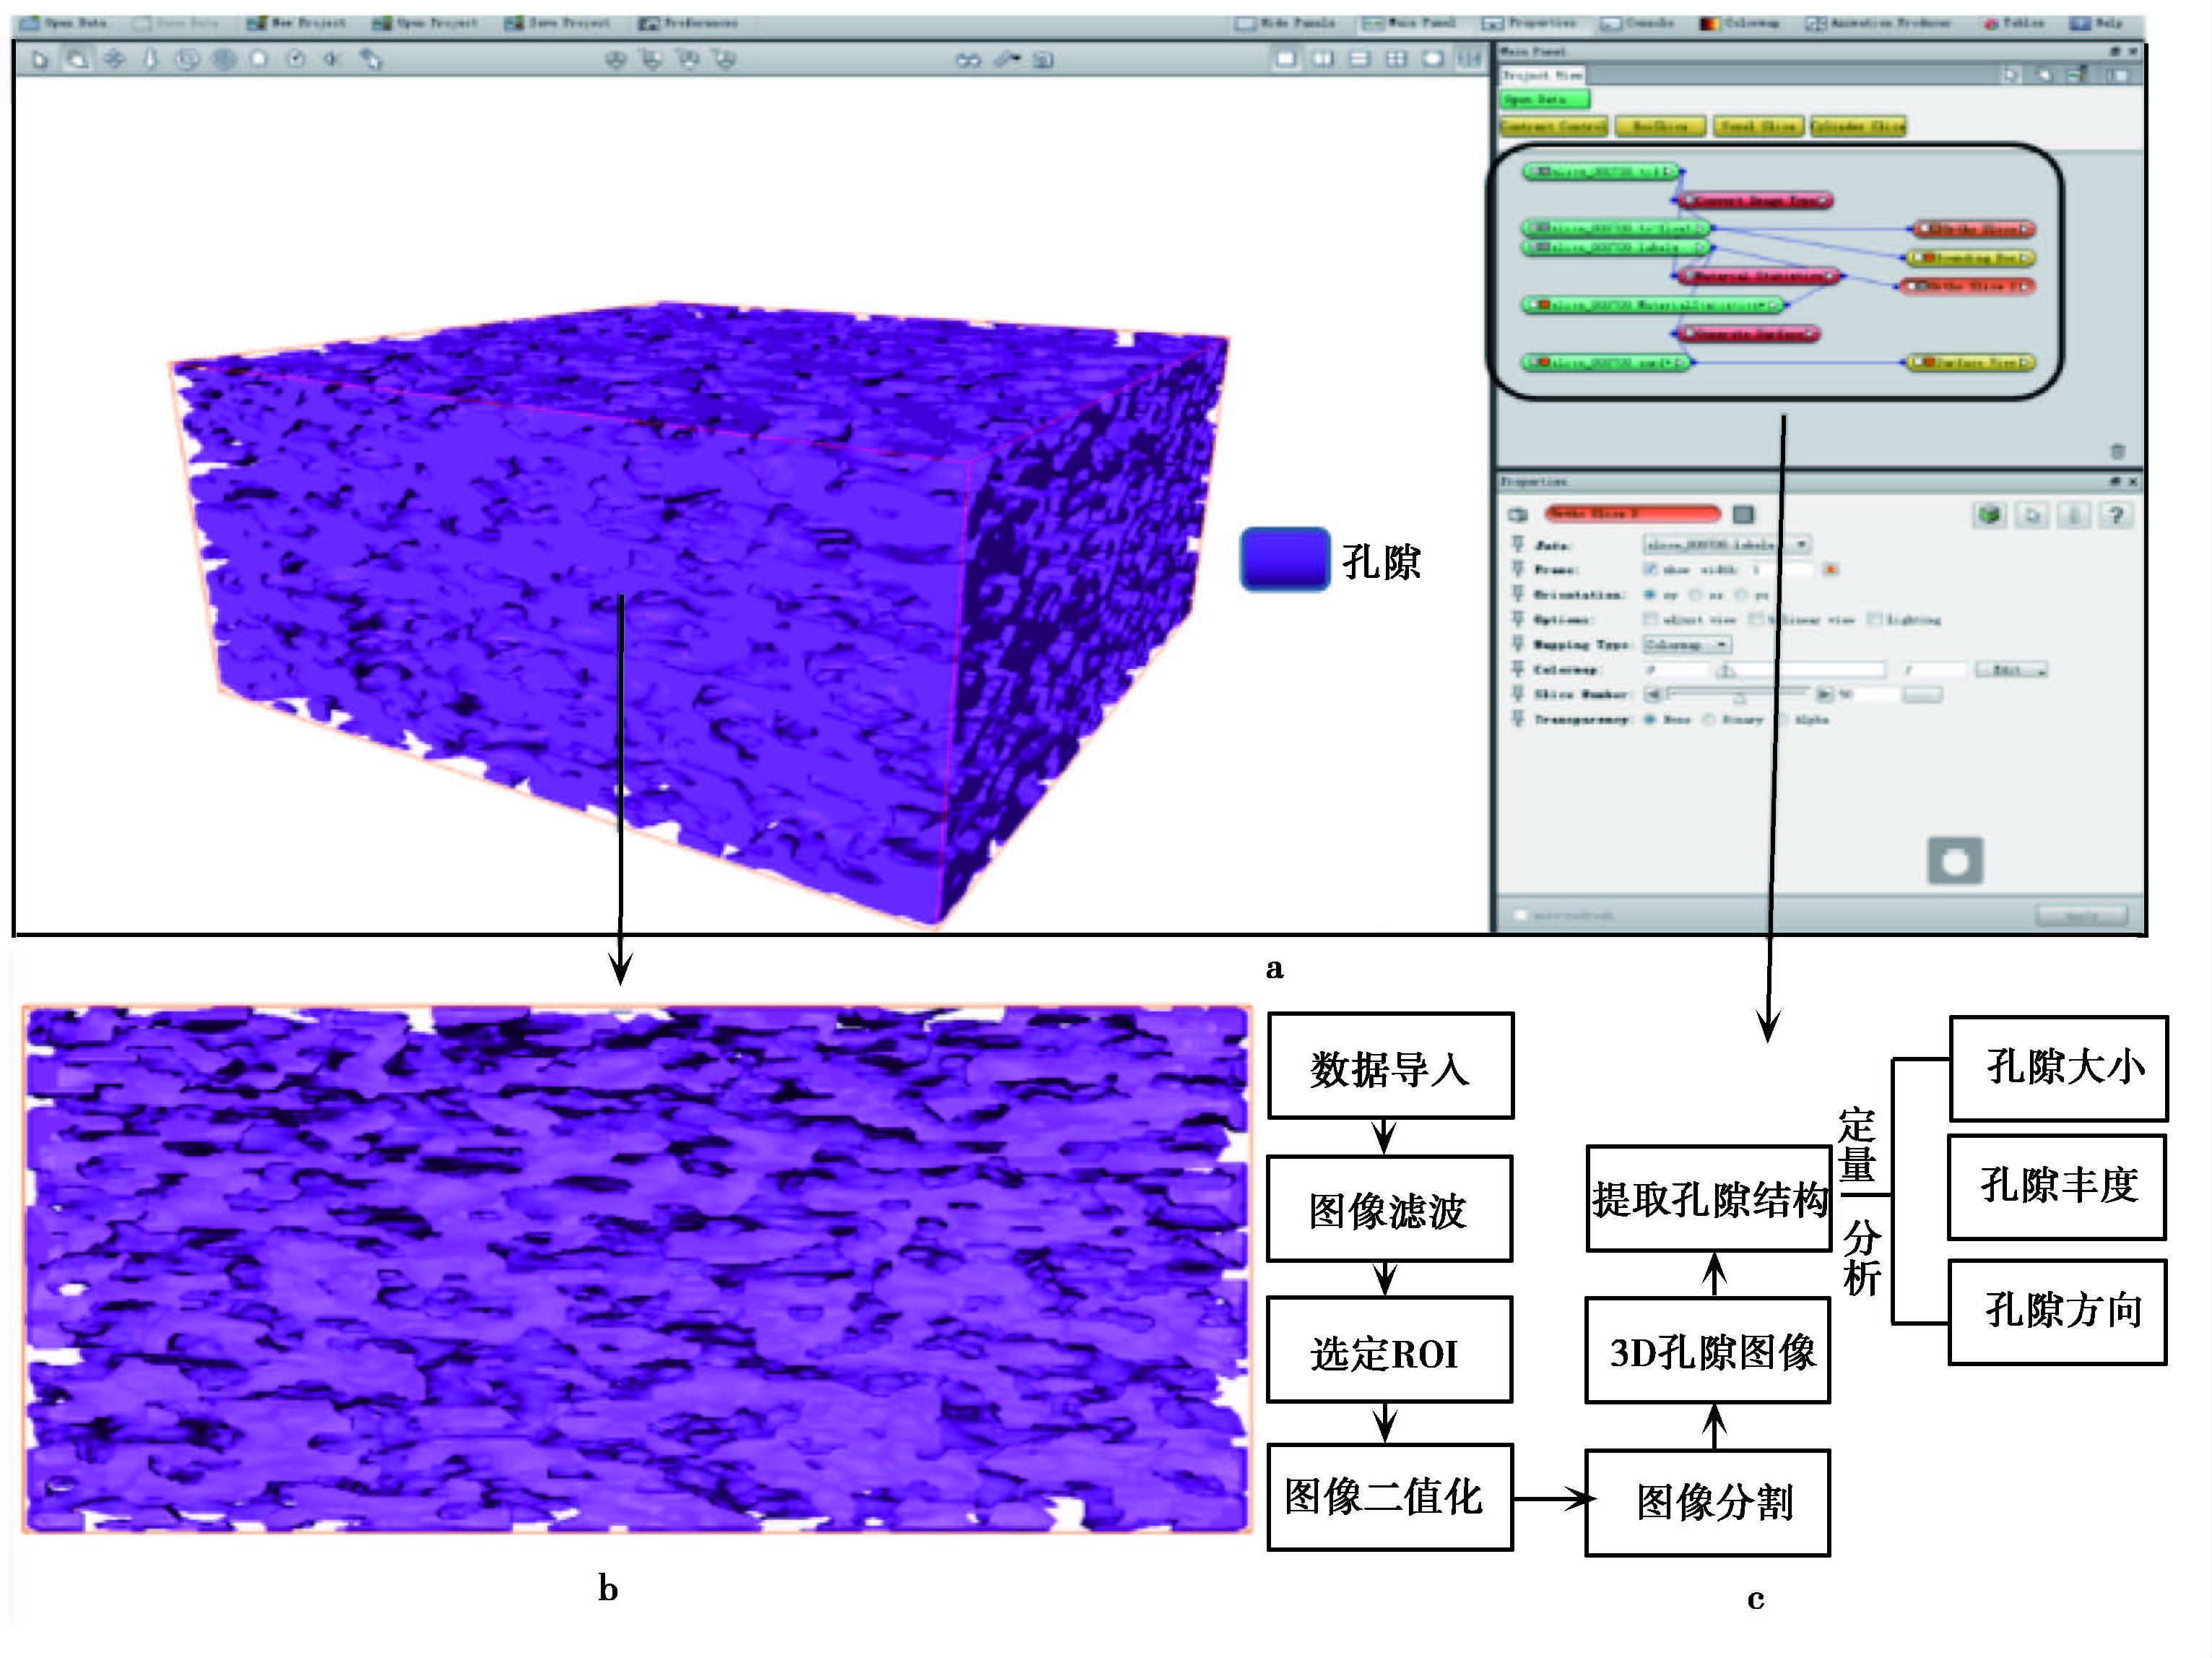This screenshot has height=1658, width=2212.
Task: Select the Interact arrow tool in viewer toolbar
Action: point(40,60)
